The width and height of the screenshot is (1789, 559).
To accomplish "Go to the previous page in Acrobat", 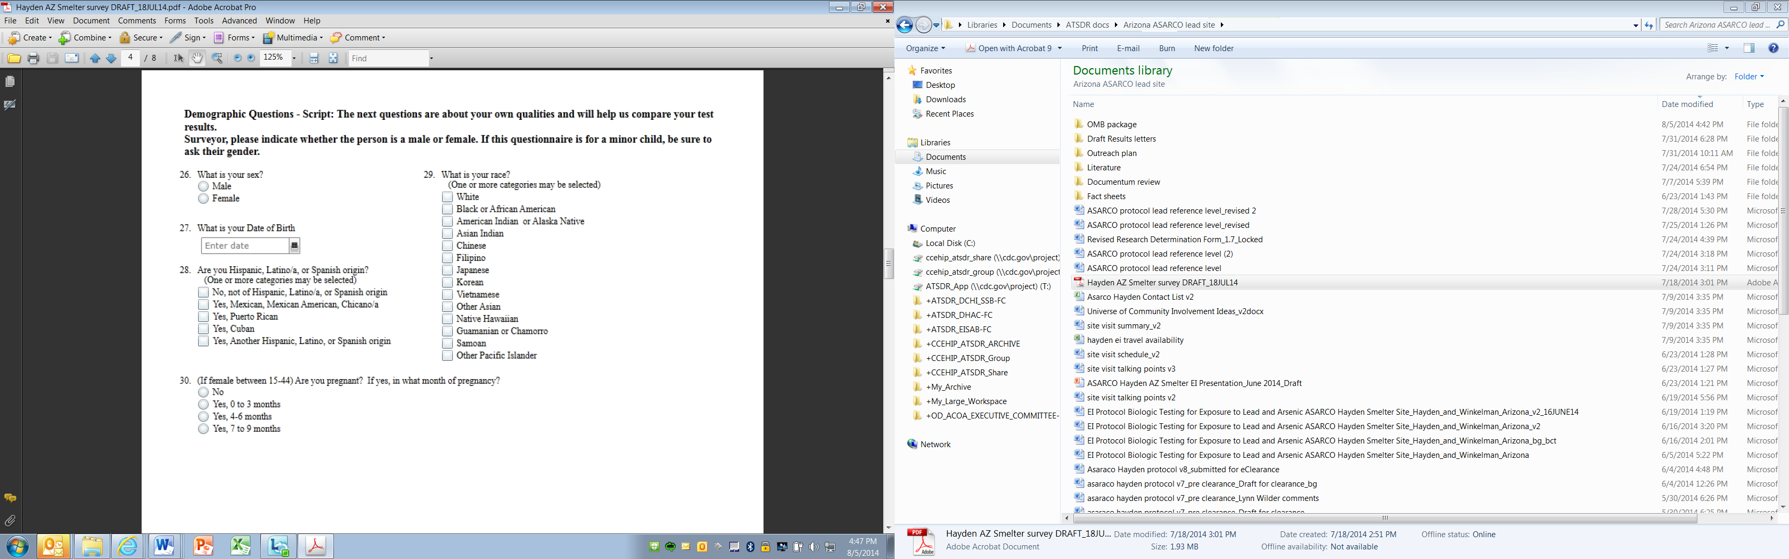I will coord(95,59).
